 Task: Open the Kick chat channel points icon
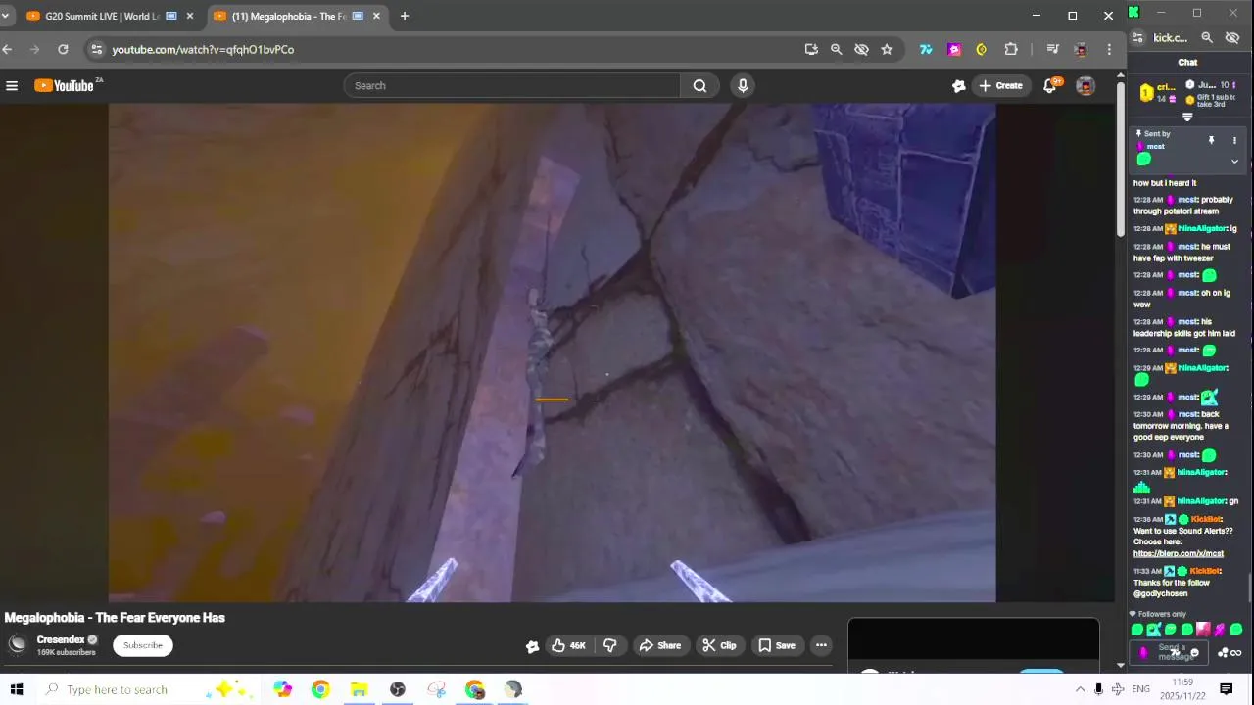1223,653
